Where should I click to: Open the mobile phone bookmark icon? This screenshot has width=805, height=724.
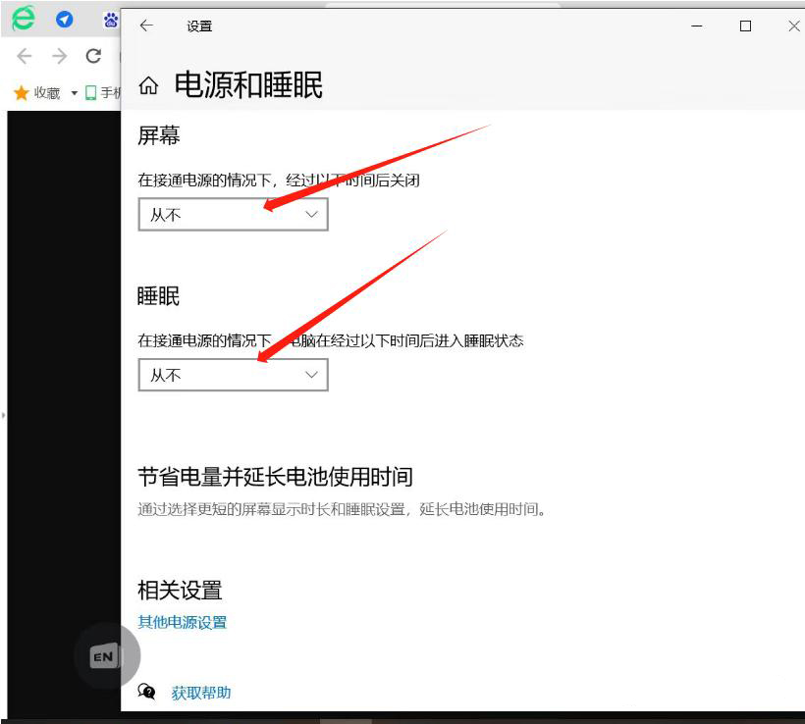click(91, 93)
